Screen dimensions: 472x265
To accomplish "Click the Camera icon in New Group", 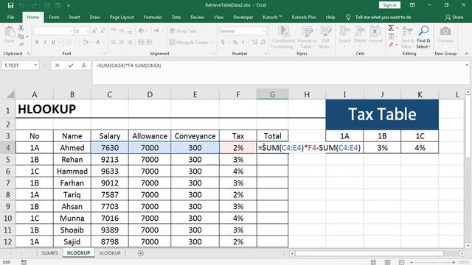I will point(445,31).
